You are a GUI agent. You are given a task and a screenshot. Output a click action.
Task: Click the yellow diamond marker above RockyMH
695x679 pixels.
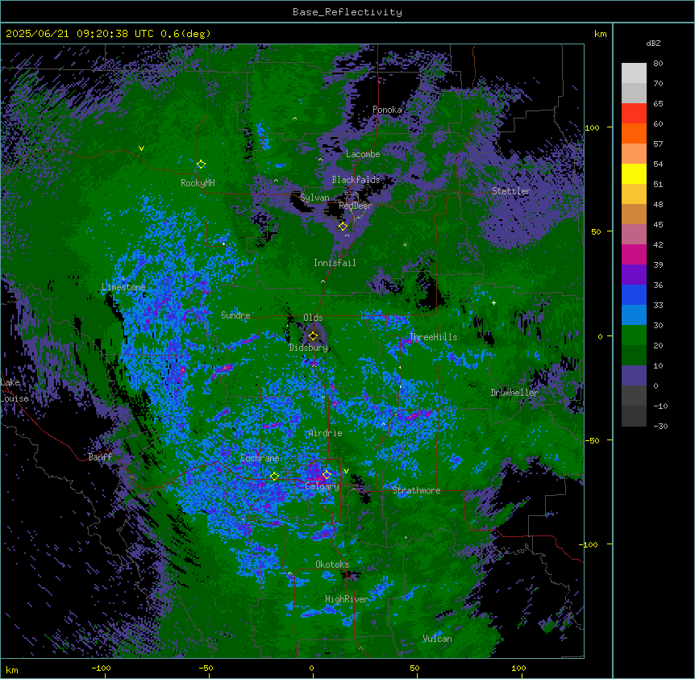pyautogui.click(x=201, y=165)
